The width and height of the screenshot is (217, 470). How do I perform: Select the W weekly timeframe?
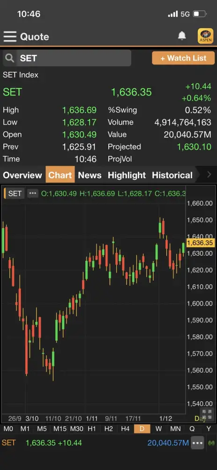tap(159, 429)
